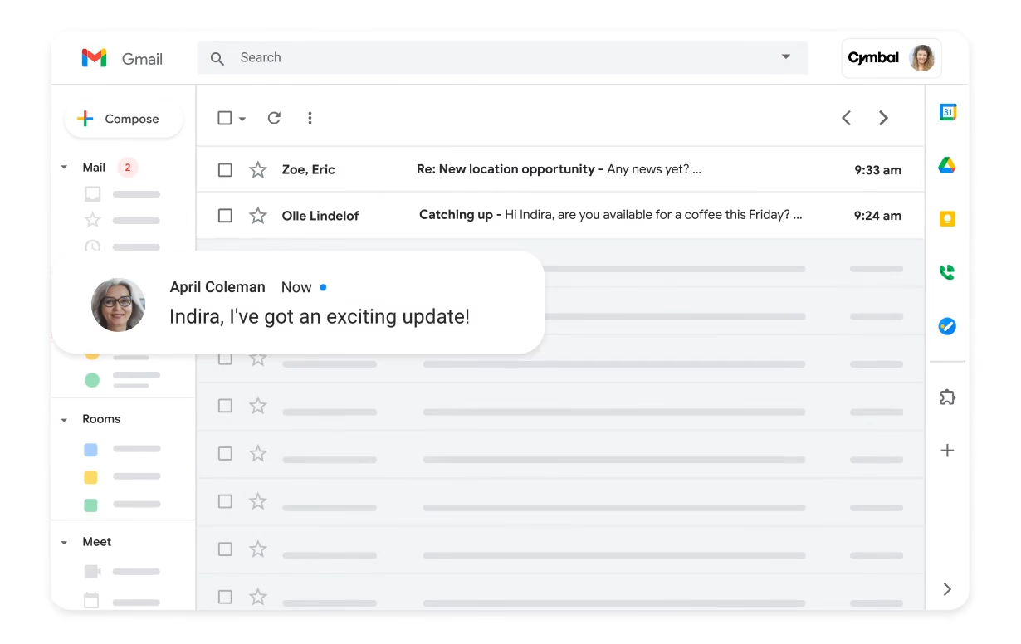Open the select-all dropdown arrow
The image size is (1021, 644).
point(242,119)
